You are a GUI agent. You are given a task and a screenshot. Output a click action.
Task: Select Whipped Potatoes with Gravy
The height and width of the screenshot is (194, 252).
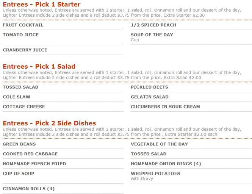click(x=155, y=174)
